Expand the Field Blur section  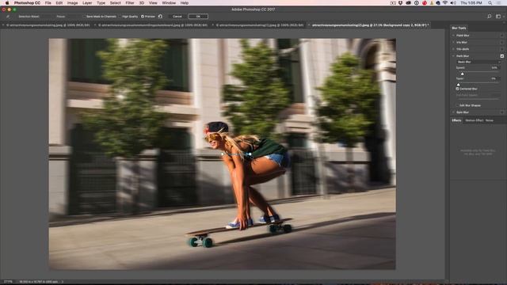(x=453, y=36)
